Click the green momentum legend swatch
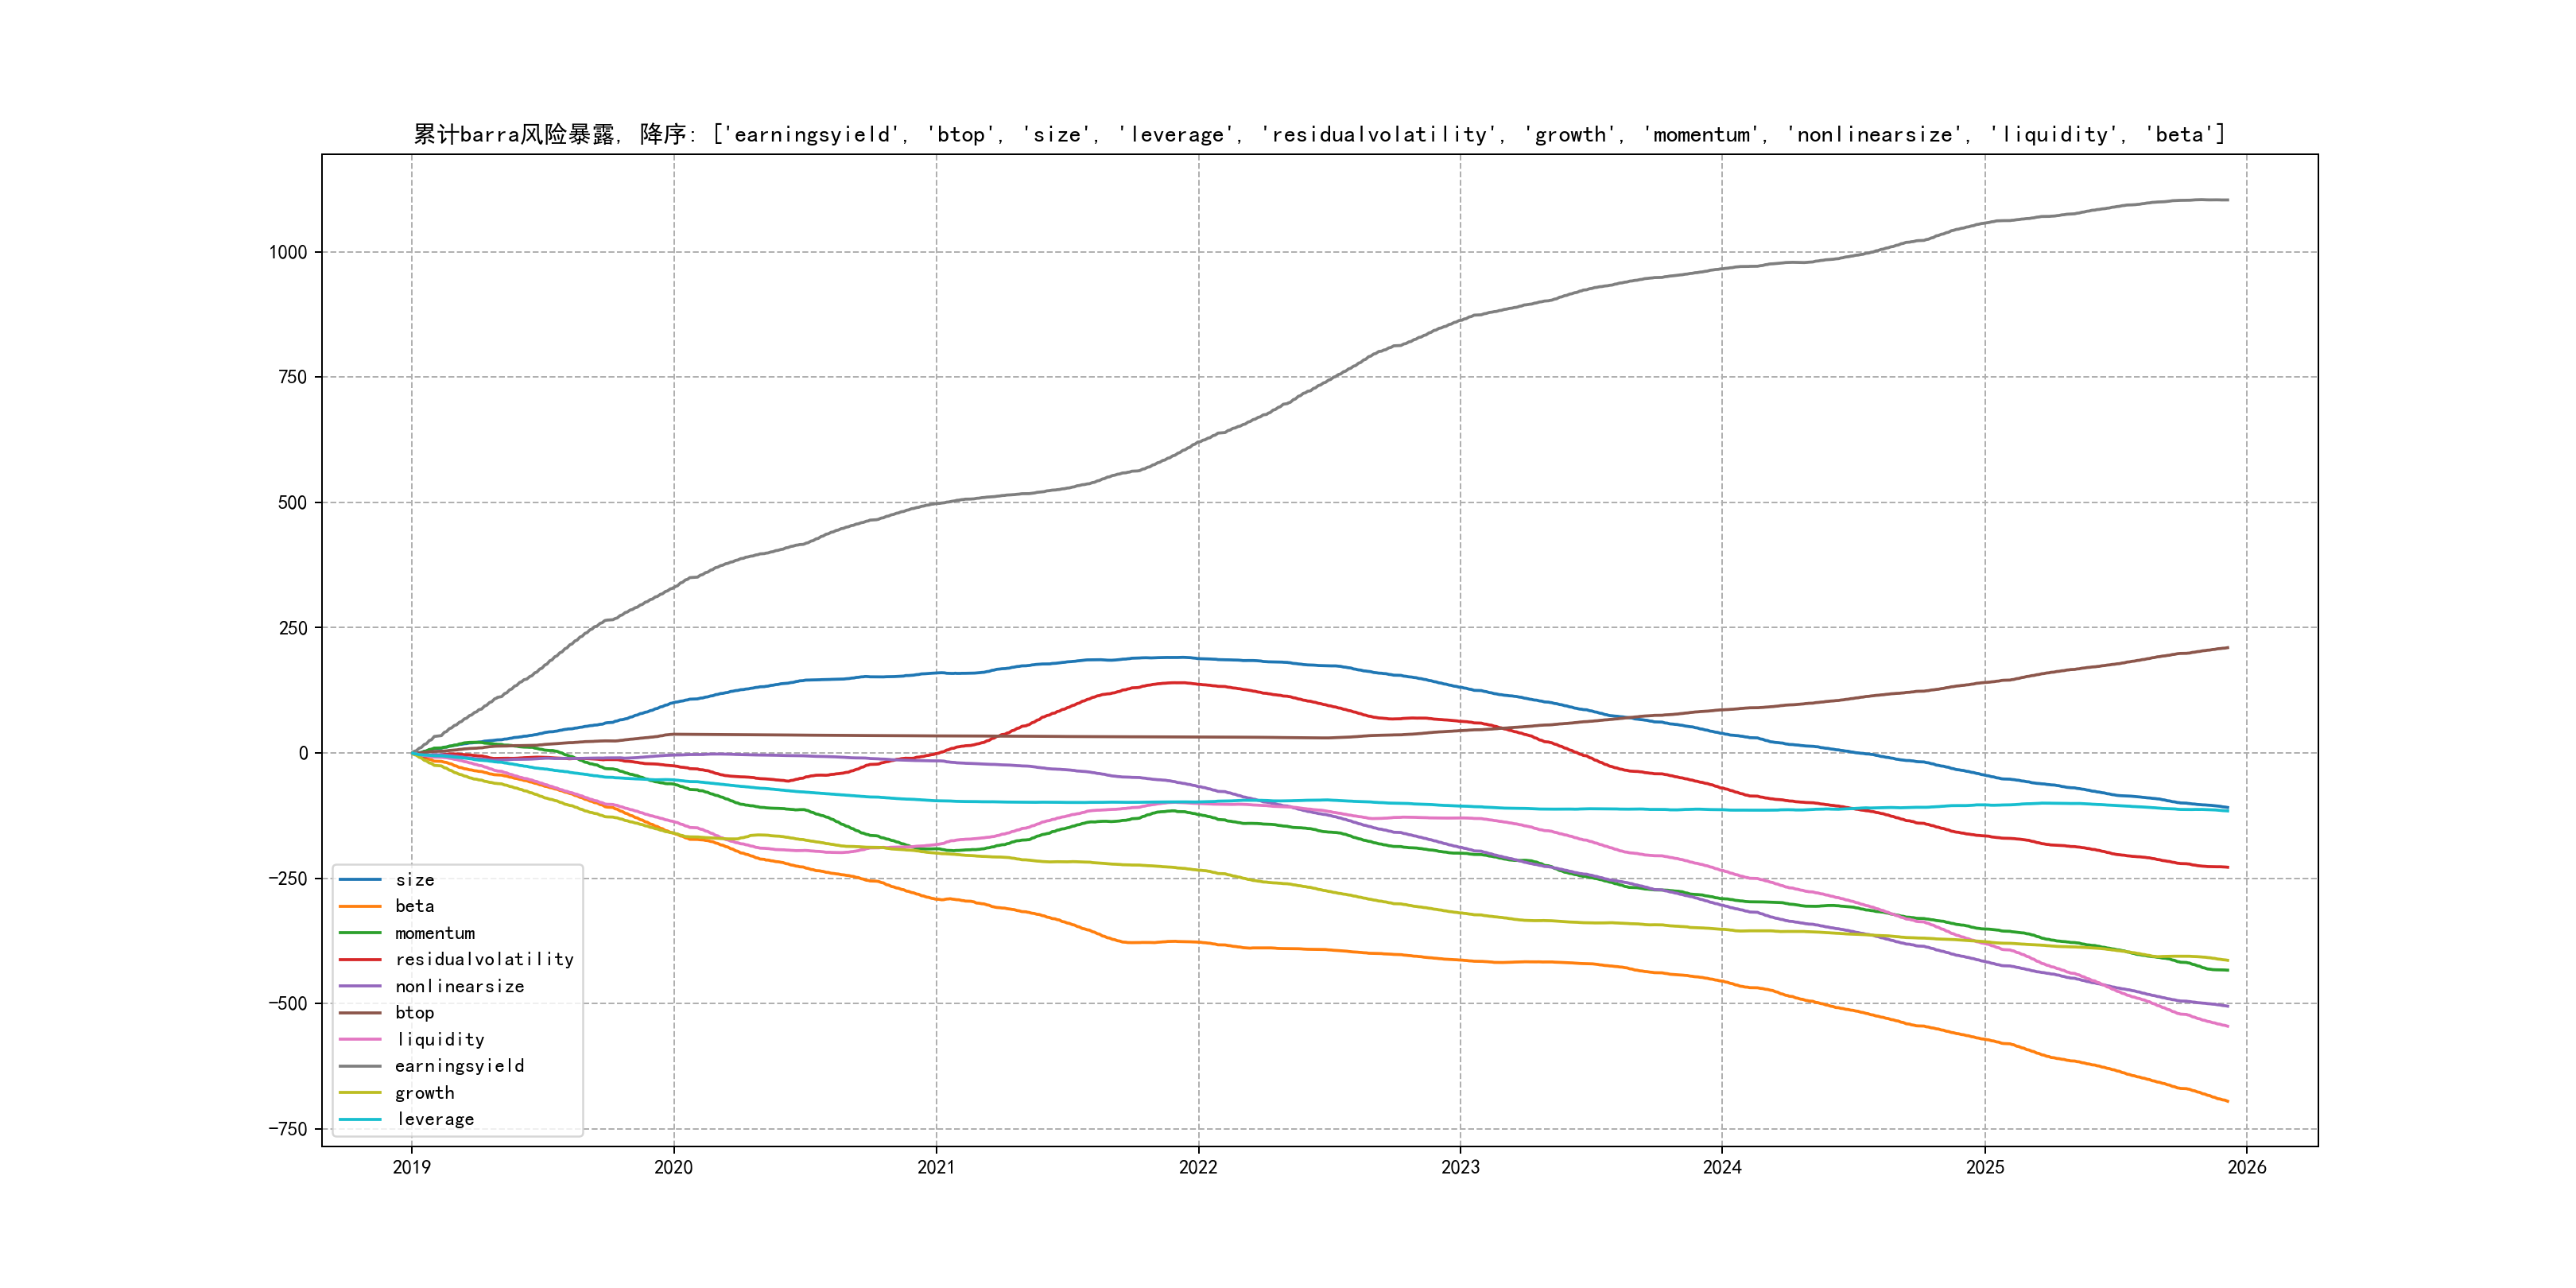 point(360,933)
